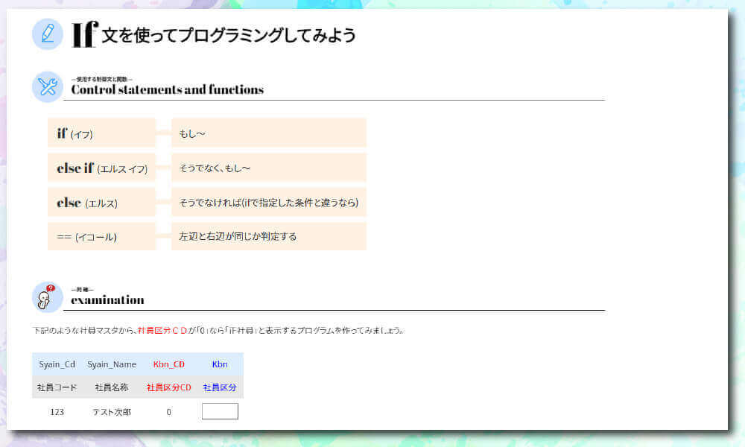745x447 pixels.
Task: Click the 'そうでなく、もし～' description cell
Action: (x=269, y=167)
